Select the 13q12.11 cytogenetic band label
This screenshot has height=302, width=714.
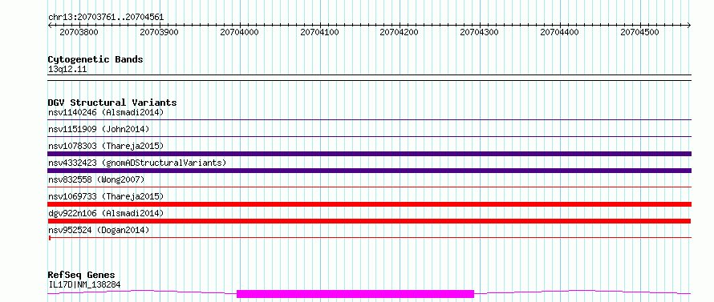pos(67,70)
